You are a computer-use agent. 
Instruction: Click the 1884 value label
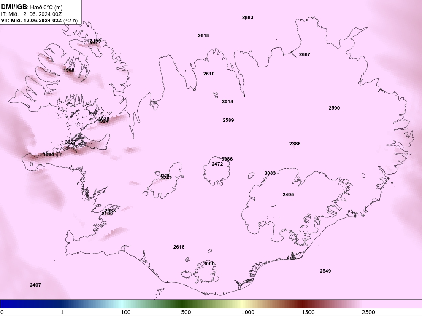pyautogui.click(x=49, y=154)
